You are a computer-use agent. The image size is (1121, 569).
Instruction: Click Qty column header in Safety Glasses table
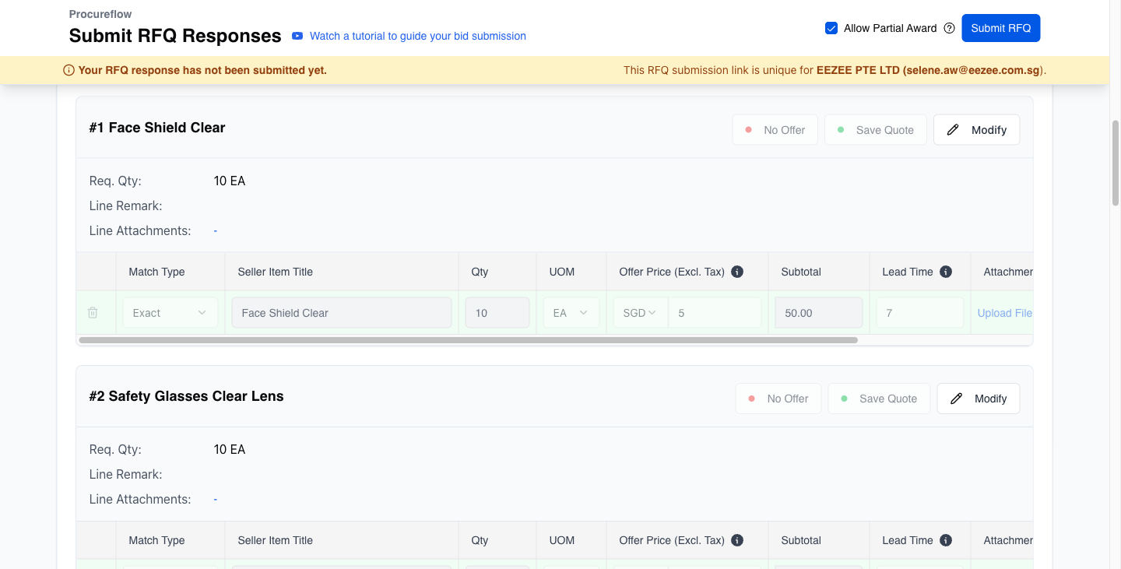(480, 540)
